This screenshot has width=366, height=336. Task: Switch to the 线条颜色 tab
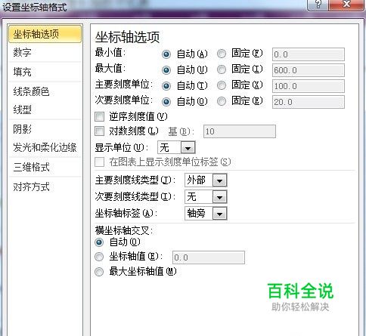(45, 91)
